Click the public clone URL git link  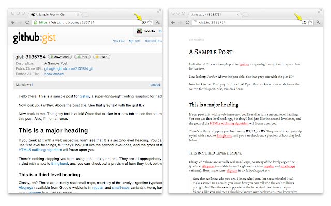pyautogui.click(x=68, y=68)
